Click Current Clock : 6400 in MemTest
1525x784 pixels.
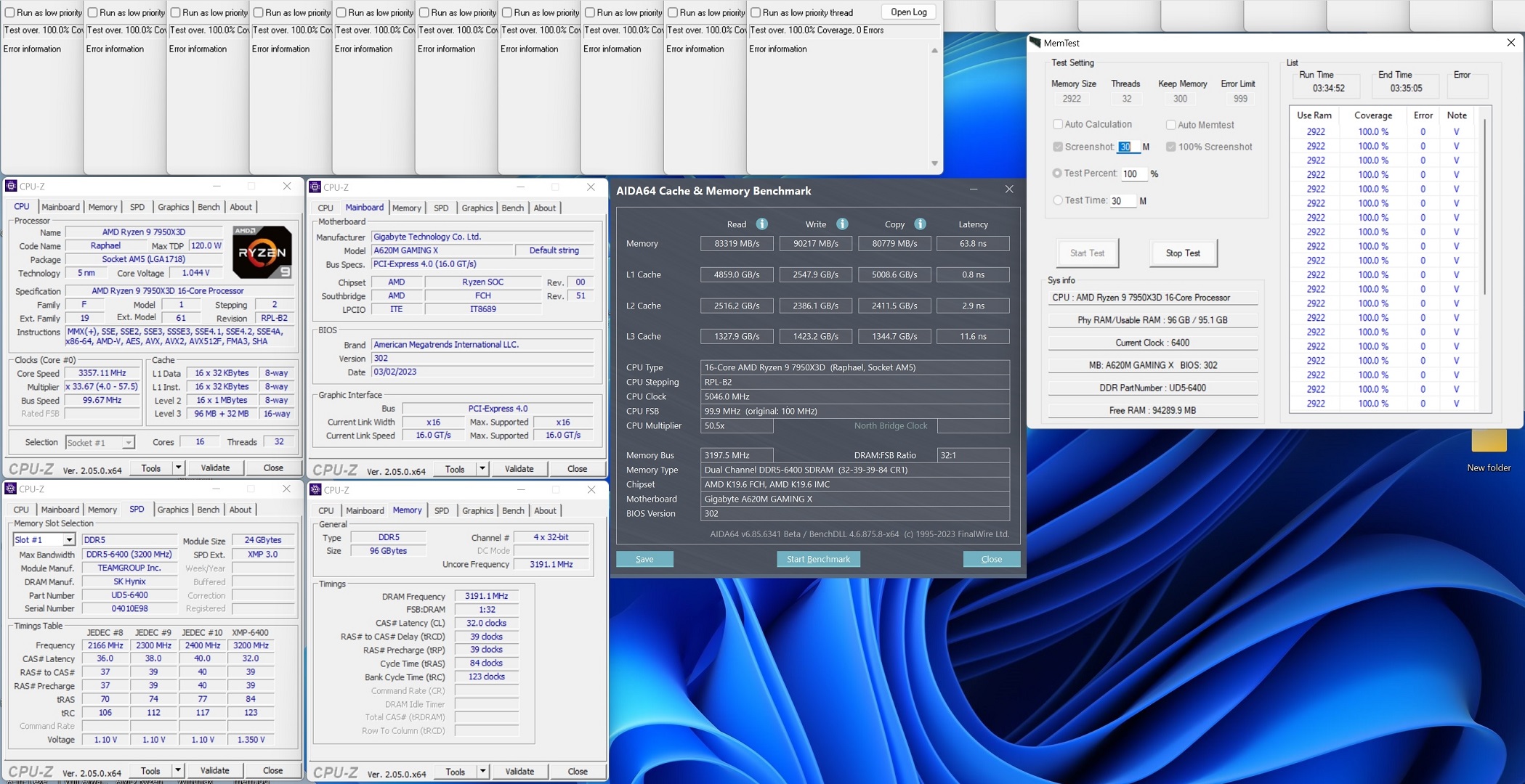tap(1152, 343)
